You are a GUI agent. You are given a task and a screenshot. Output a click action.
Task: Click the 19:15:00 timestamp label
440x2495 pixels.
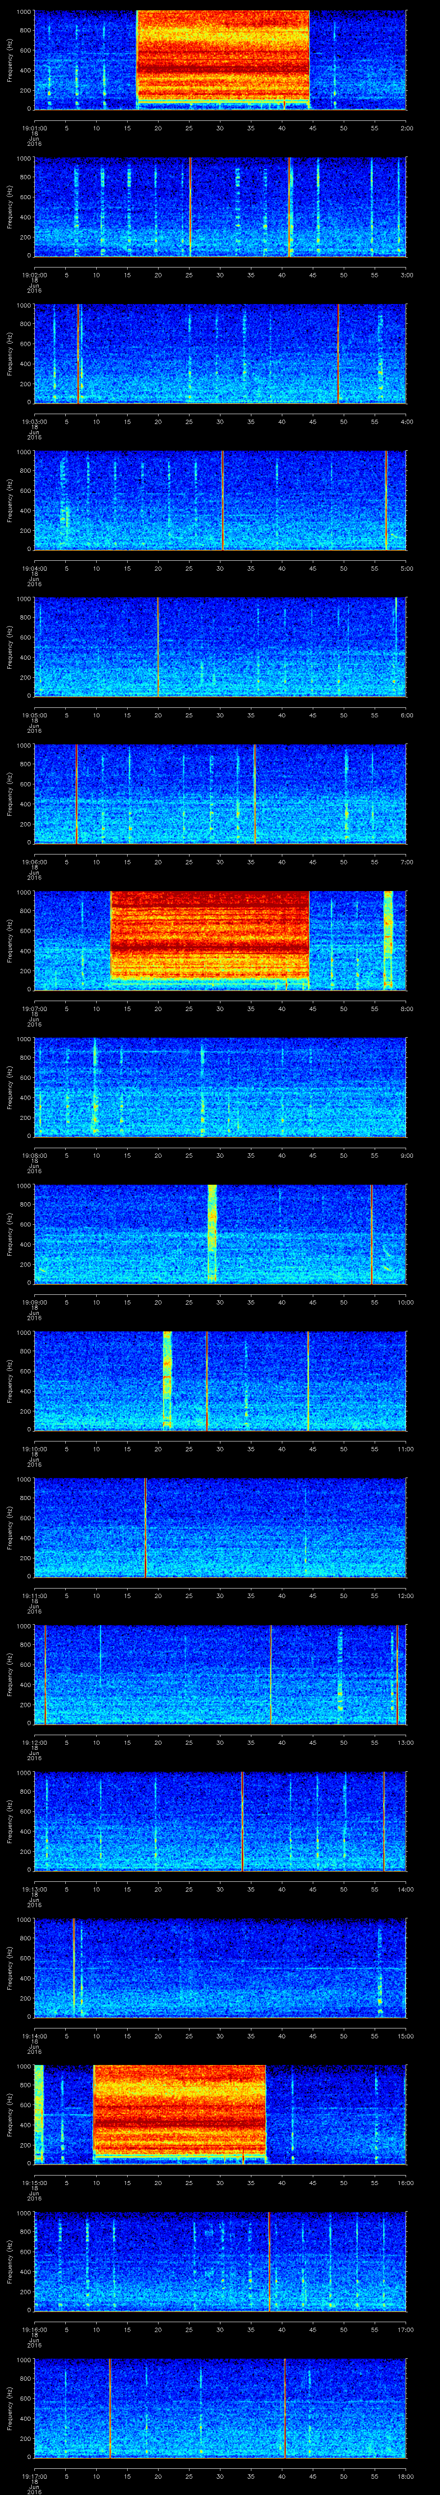(35, 2183)
